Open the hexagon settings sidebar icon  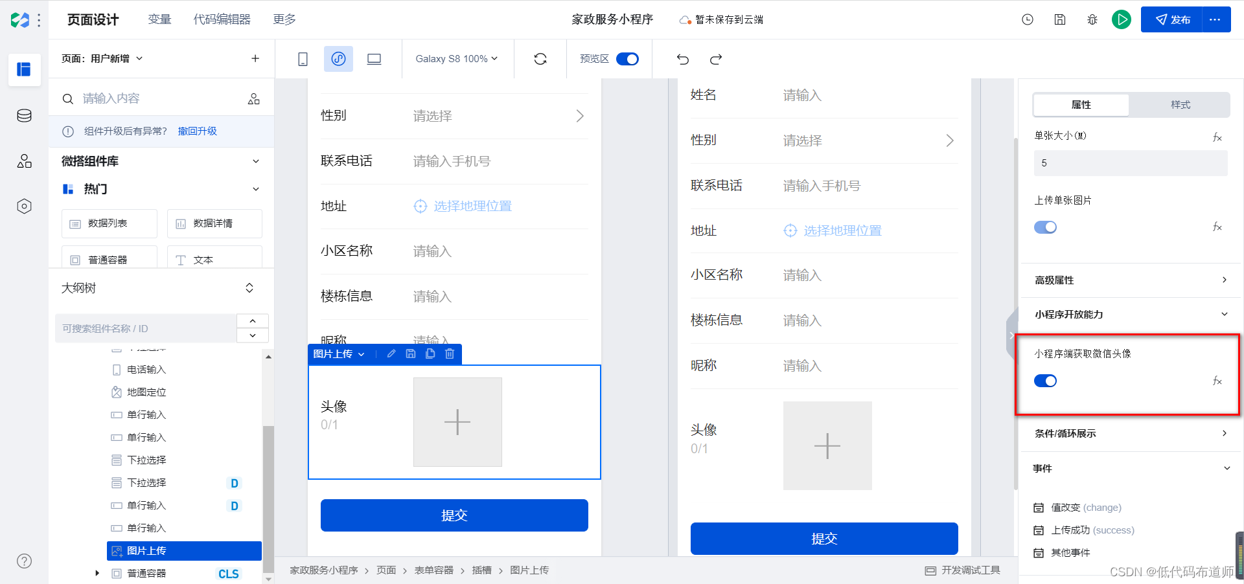(24, 207)
